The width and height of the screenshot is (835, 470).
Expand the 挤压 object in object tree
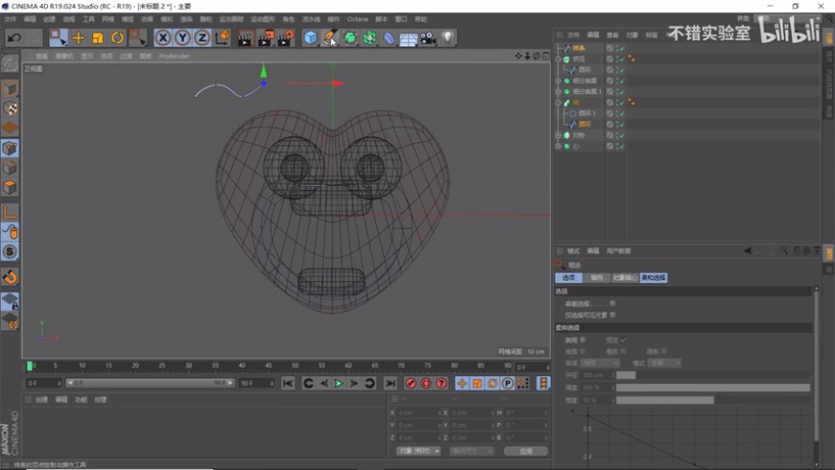558,59
